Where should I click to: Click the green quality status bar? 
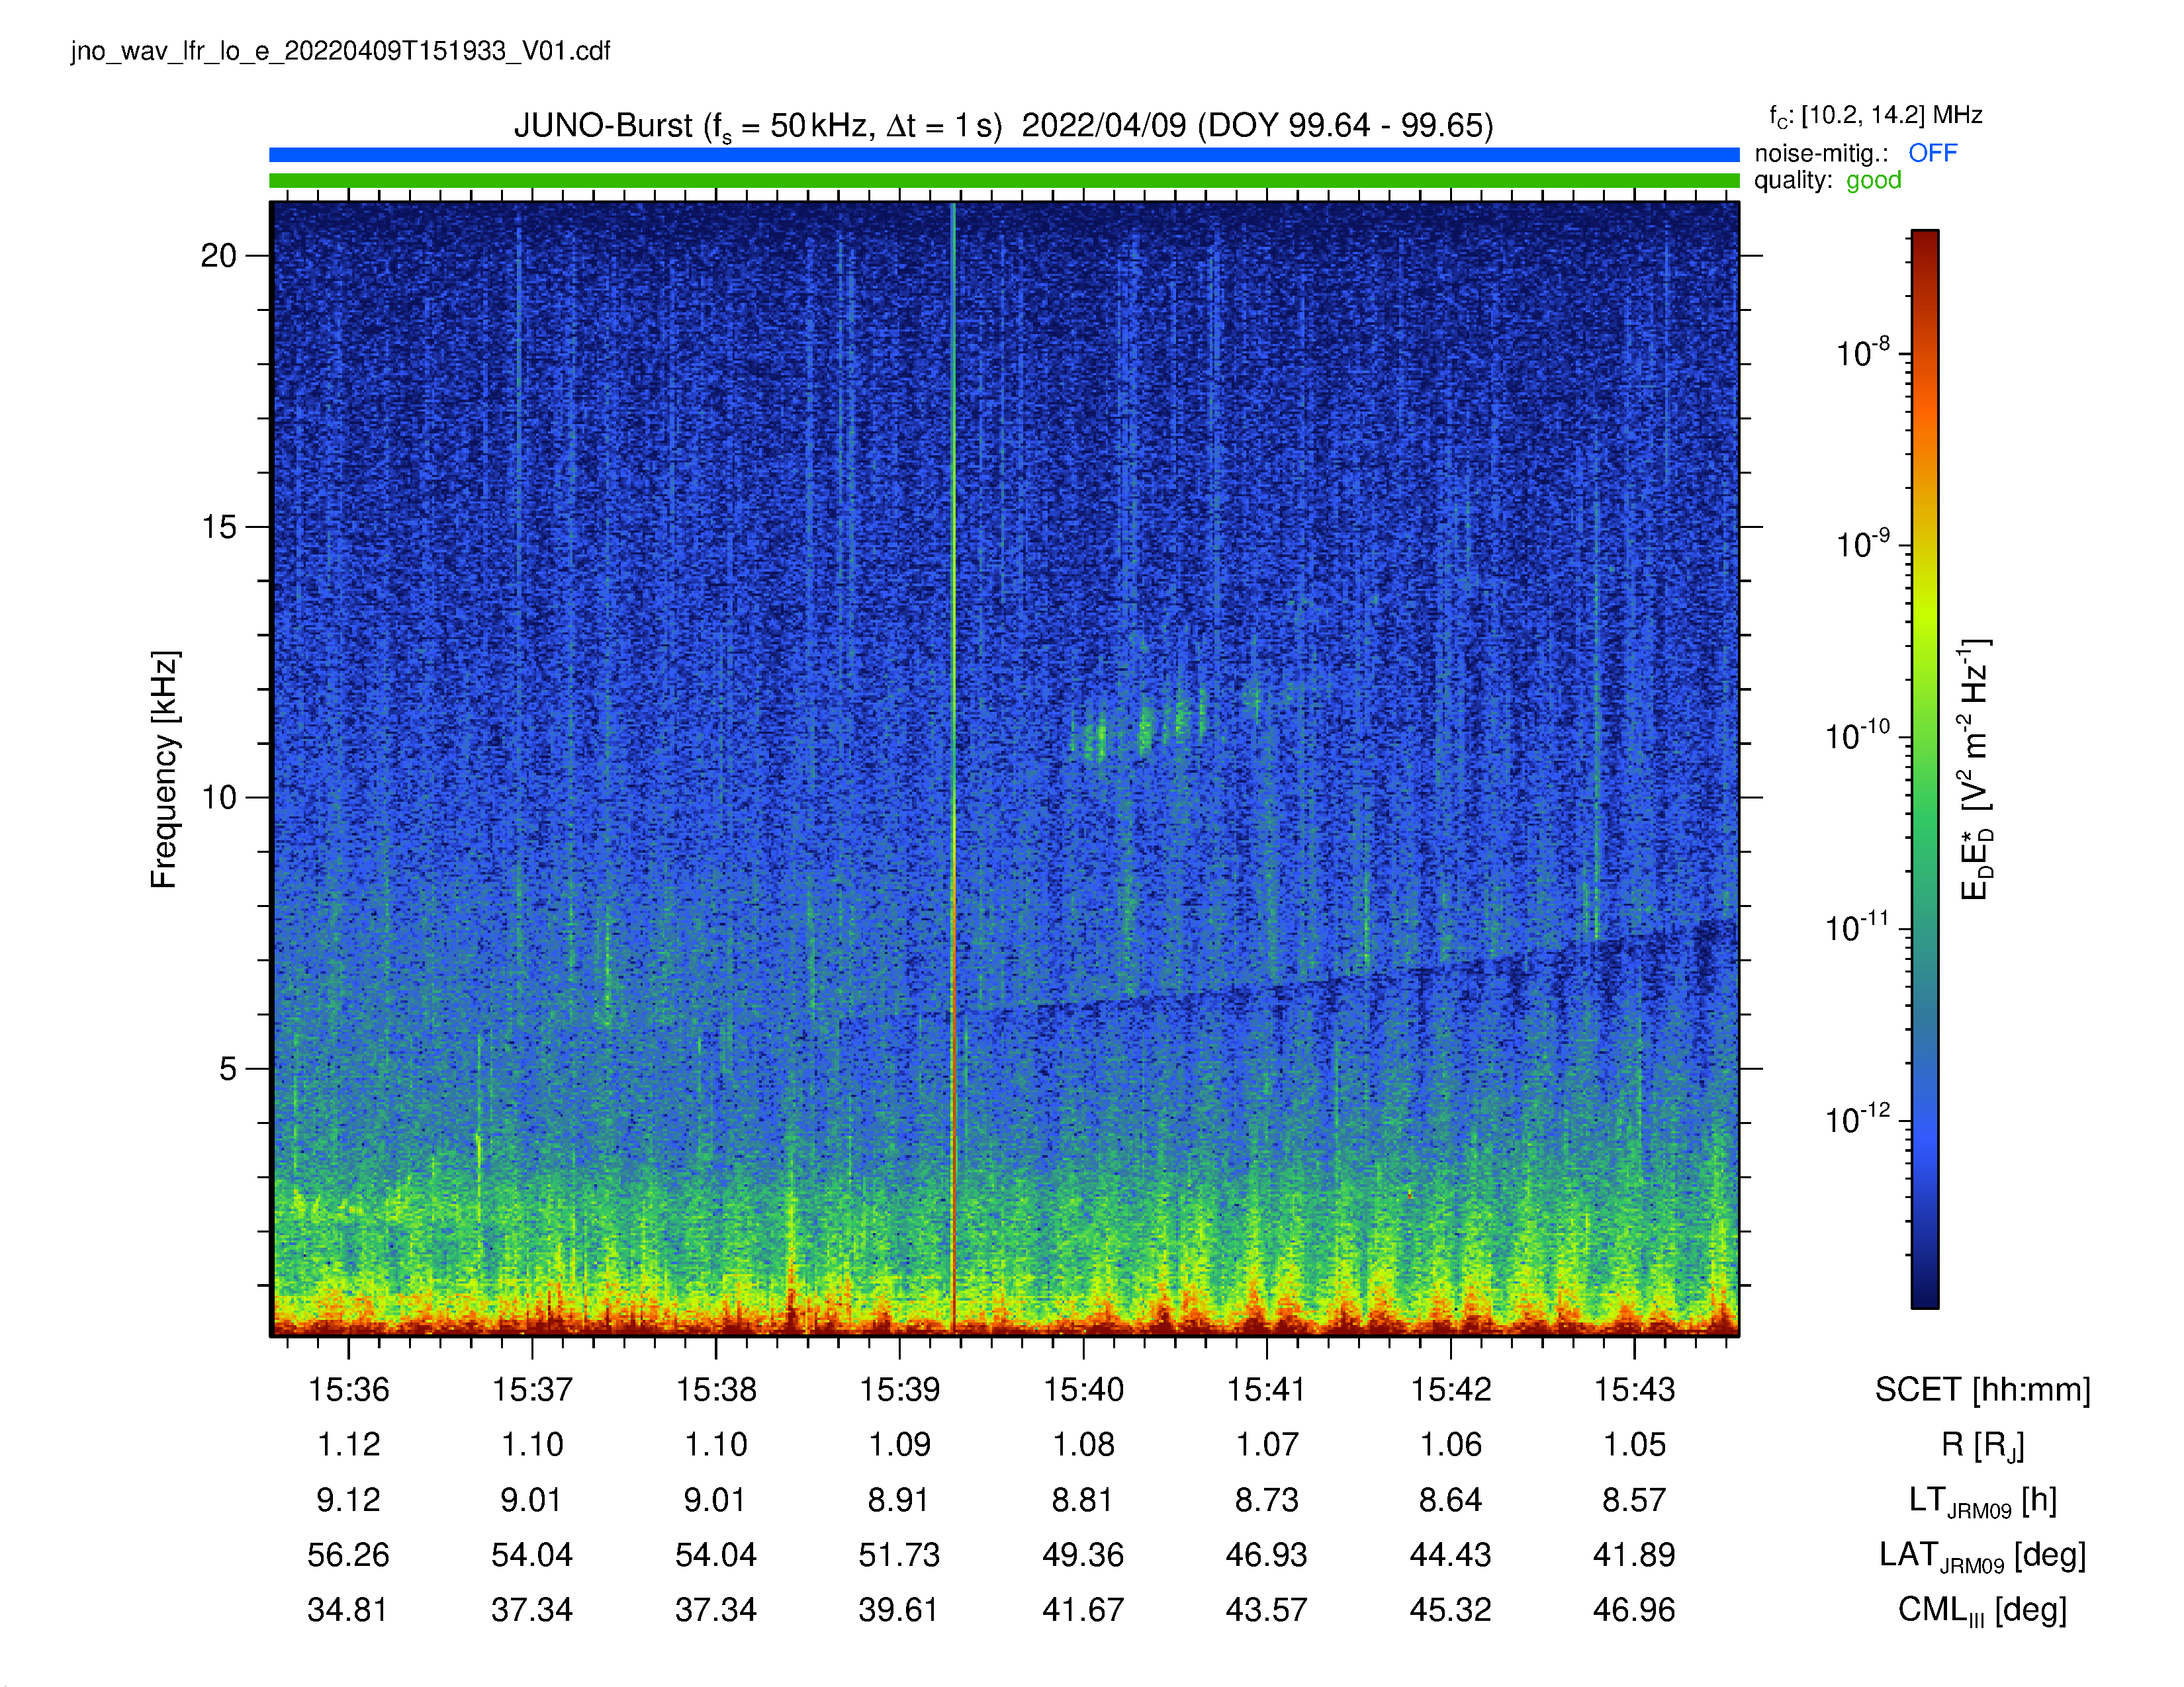1004,181
